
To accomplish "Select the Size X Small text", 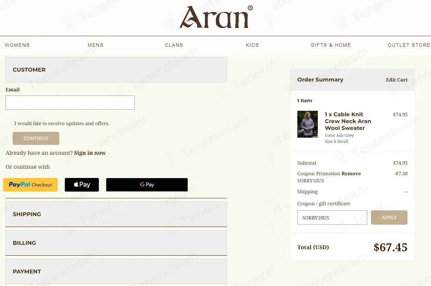I will pyautogui.click(x=337, y=141).
